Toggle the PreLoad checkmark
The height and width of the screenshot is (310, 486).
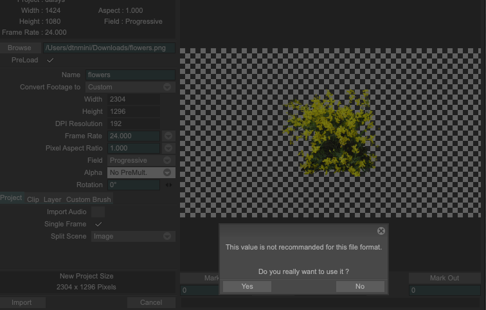[50, 60]
